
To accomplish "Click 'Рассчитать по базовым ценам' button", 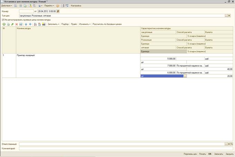I will pos(107,24).
